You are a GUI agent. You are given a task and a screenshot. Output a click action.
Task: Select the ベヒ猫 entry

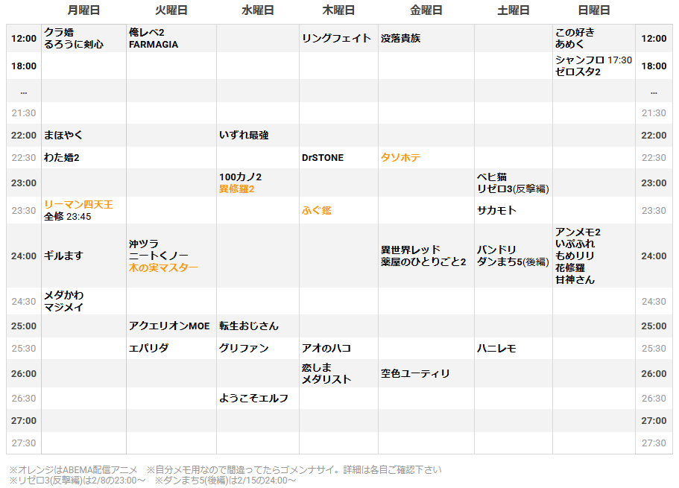(492, 177)
